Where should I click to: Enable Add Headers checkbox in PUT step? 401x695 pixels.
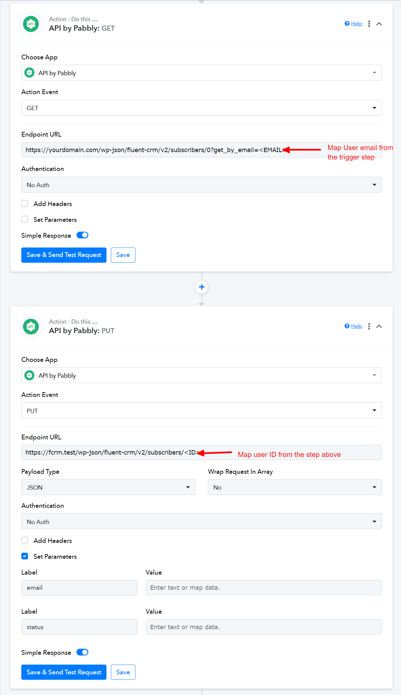click(x=25, y=540)
